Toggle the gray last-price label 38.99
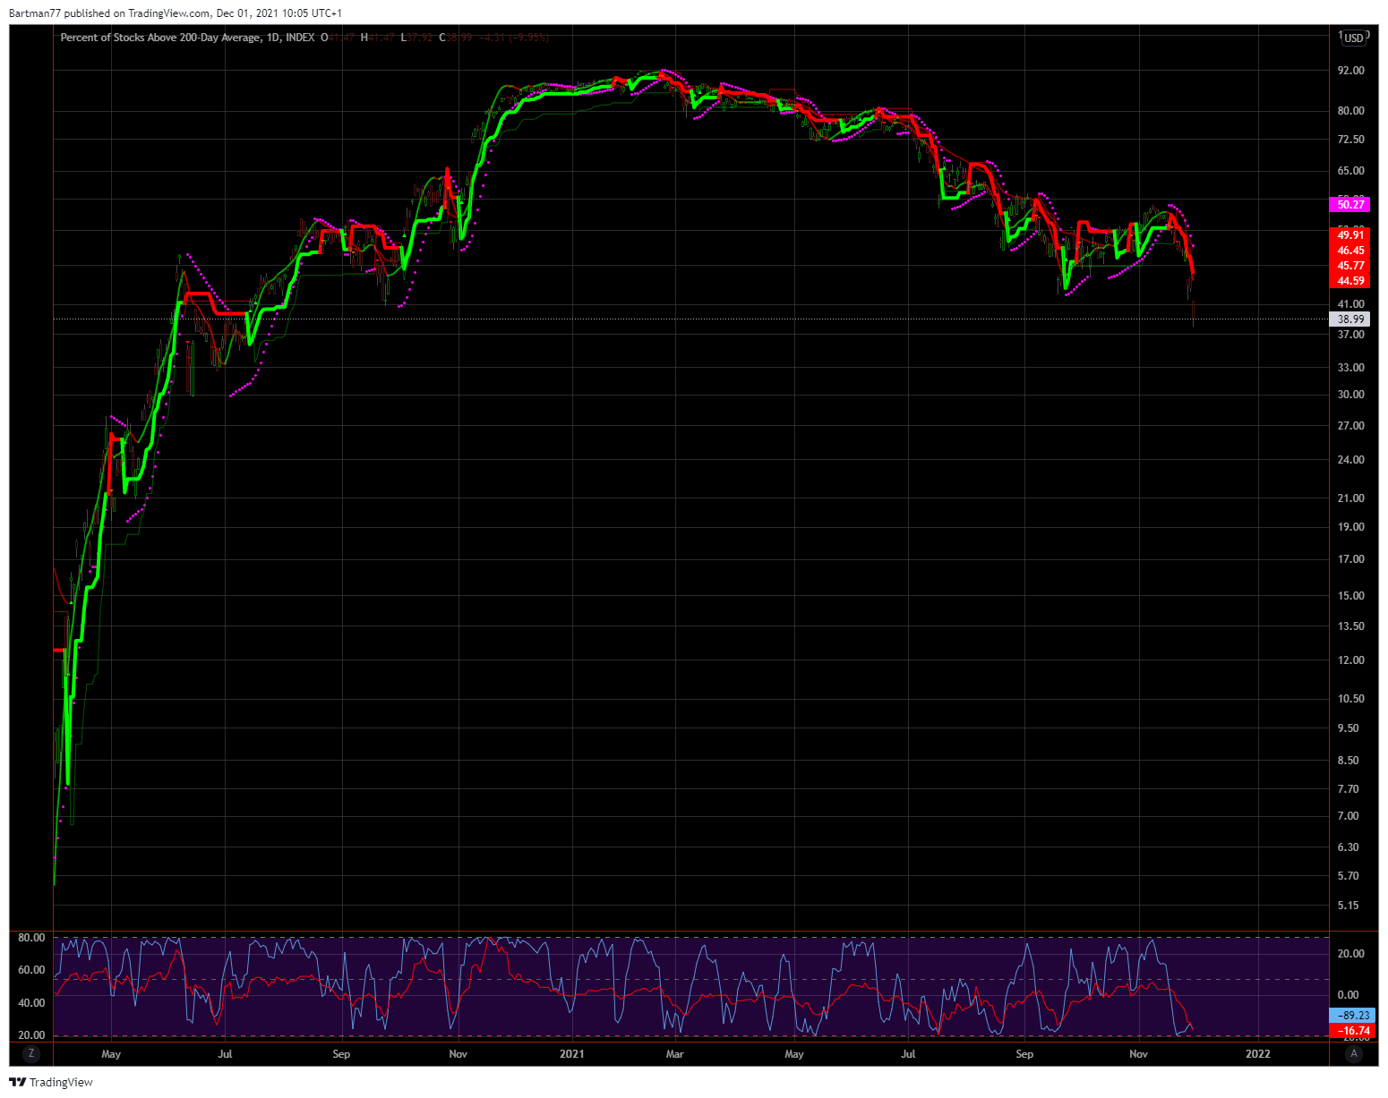Viewport: 1388px width, 1098px height. pyautogui.click(x=1350, y=319)
